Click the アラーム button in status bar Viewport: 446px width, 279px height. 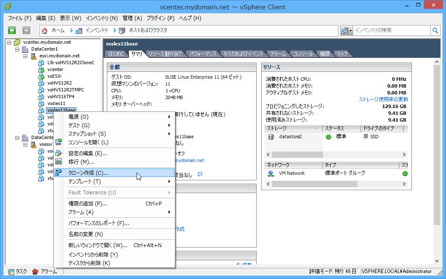click(x=45, y=272)
